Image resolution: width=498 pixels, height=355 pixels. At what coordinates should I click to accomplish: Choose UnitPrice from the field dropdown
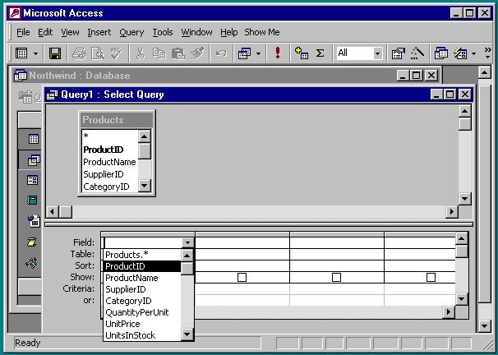[142, 324]
